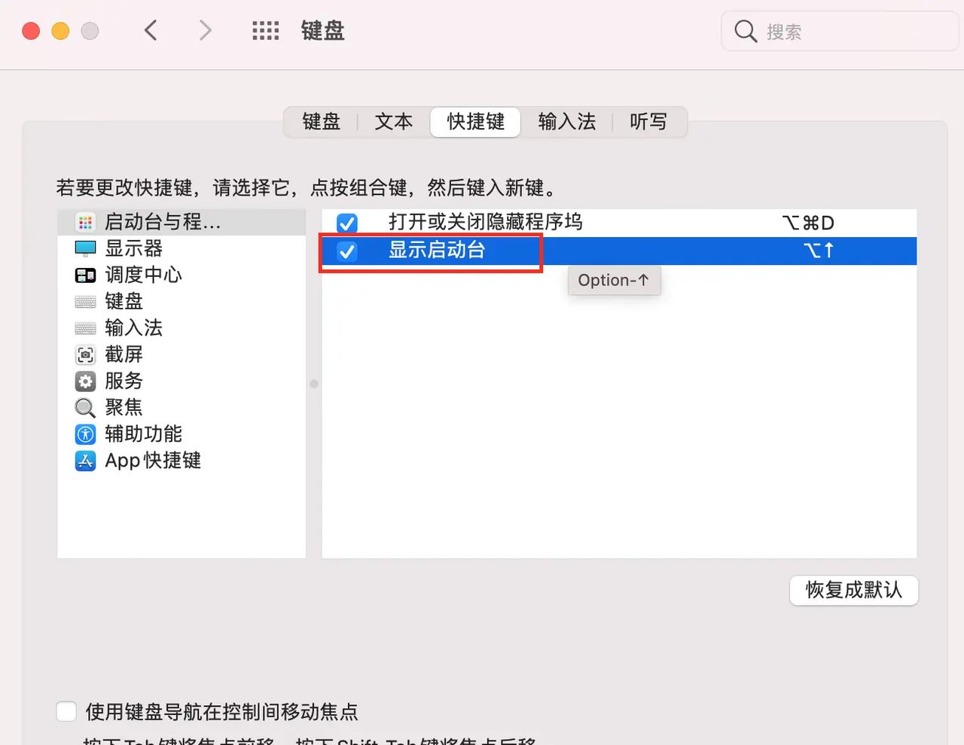Open 输入法 shortcut category
This screenshot has height=745, width=964.
(134, 327)
